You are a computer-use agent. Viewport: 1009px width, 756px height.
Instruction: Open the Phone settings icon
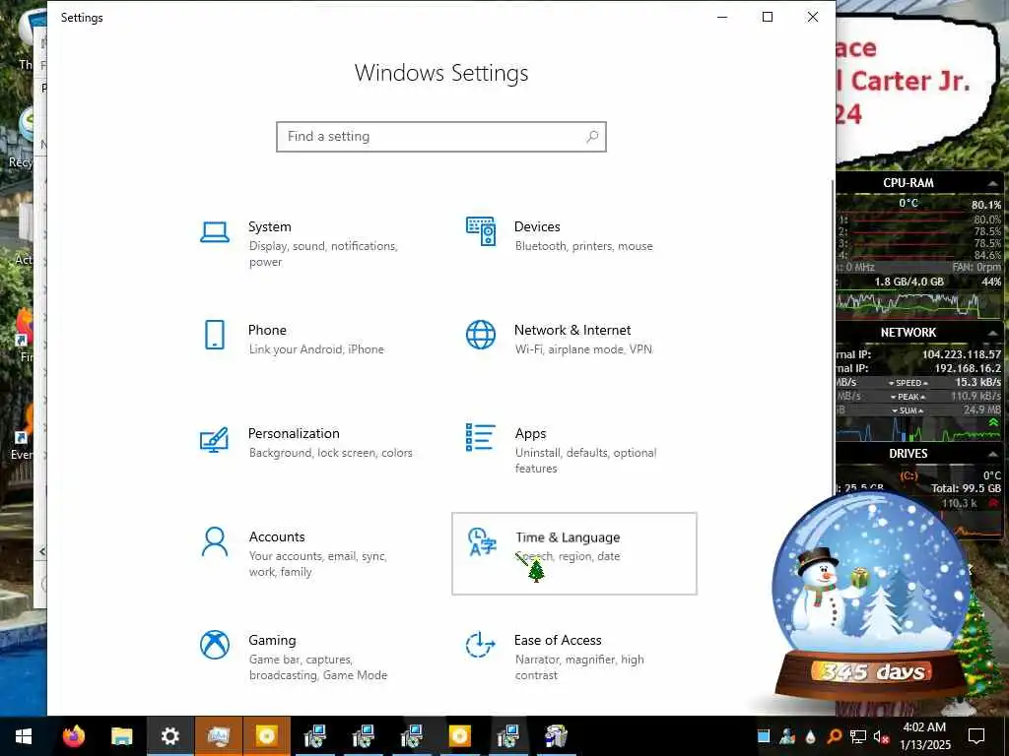pos(215,335)
